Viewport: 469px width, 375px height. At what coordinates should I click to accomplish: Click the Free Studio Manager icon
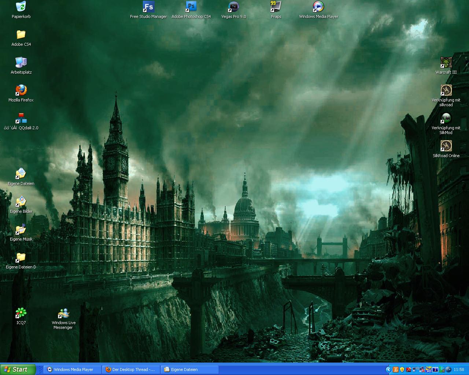point(148,7)
